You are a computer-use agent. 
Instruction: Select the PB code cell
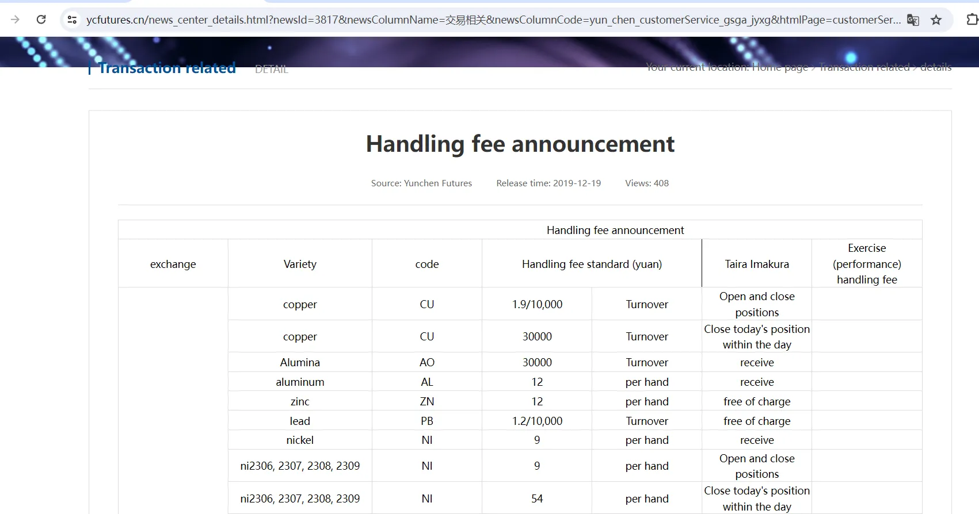point(427,421)
